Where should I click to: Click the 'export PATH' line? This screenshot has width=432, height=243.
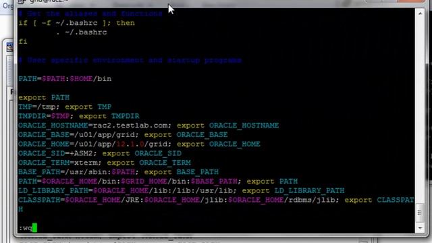(44, 97)
